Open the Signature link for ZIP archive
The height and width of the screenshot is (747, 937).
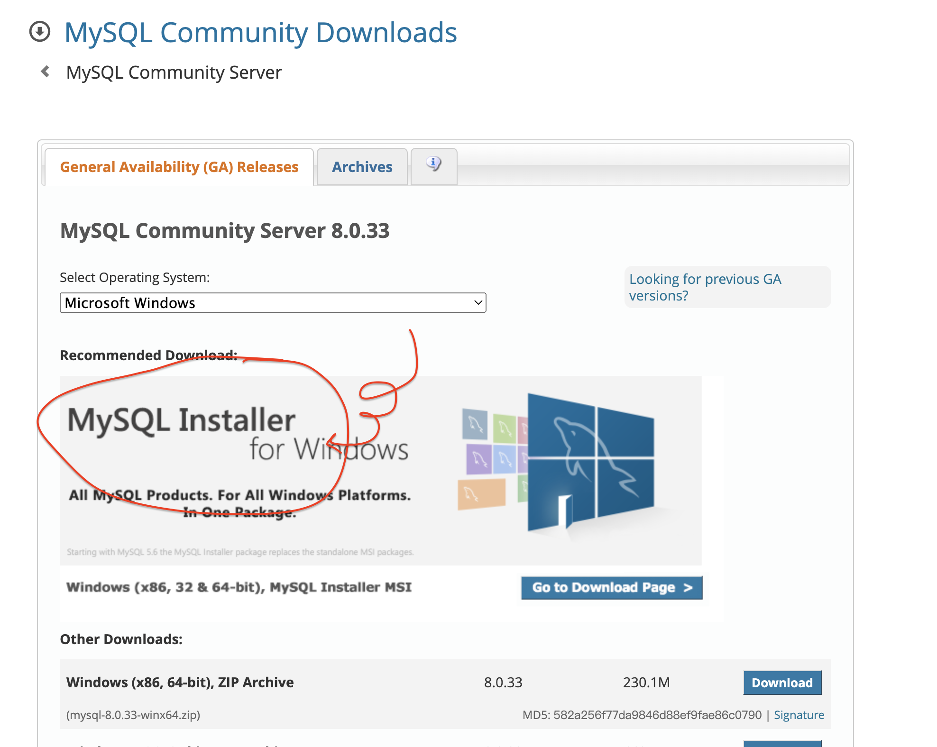[x=799, y=715]
